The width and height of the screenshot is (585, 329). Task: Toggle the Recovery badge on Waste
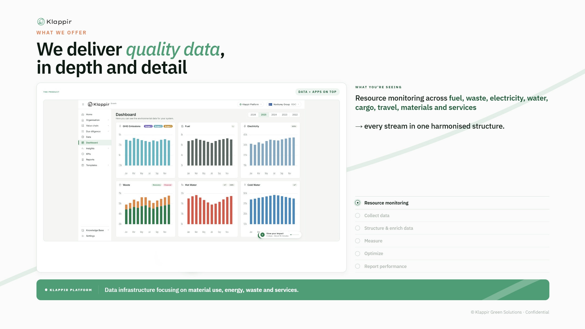pos(156,185)
